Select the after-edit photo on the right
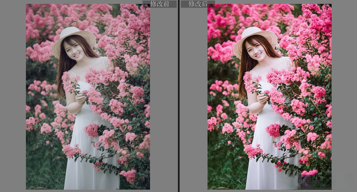 click(x=269, y=97)
